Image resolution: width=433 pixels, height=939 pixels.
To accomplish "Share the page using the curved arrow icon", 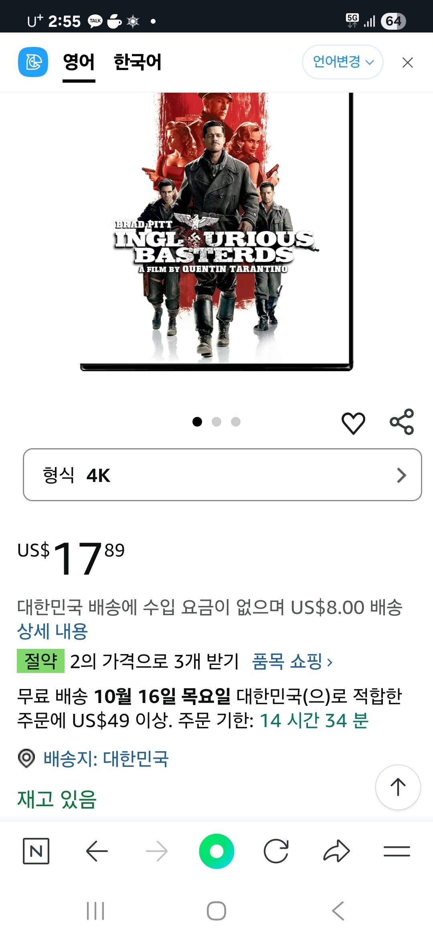I will [336, 851].
